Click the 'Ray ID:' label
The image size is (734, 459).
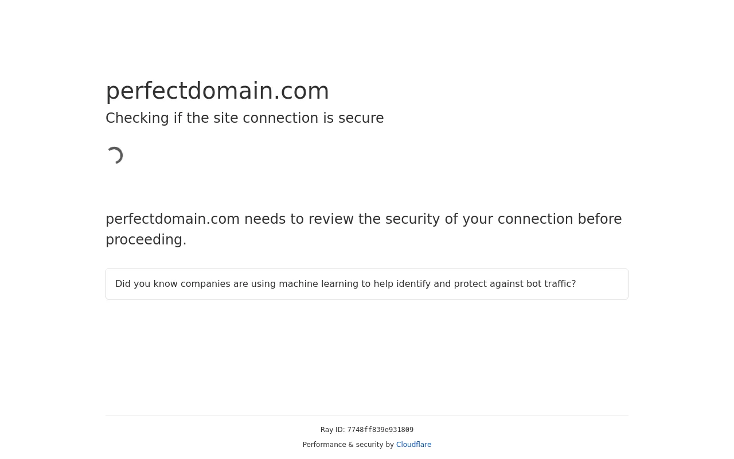pos(333,430)
